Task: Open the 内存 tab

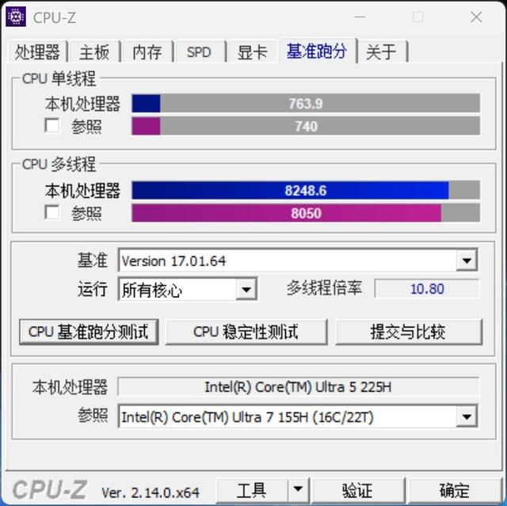Action: 147,51
